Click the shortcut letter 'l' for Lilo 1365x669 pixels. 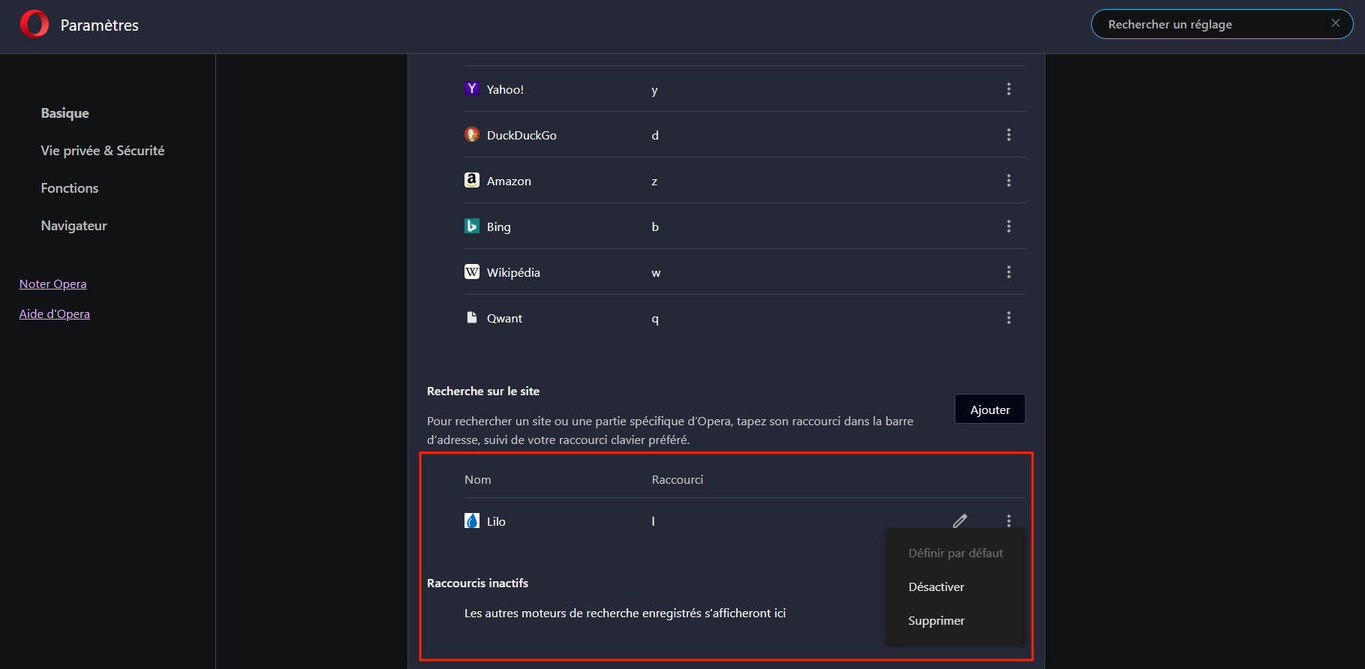pyautogui.click(x=653, y=521)
